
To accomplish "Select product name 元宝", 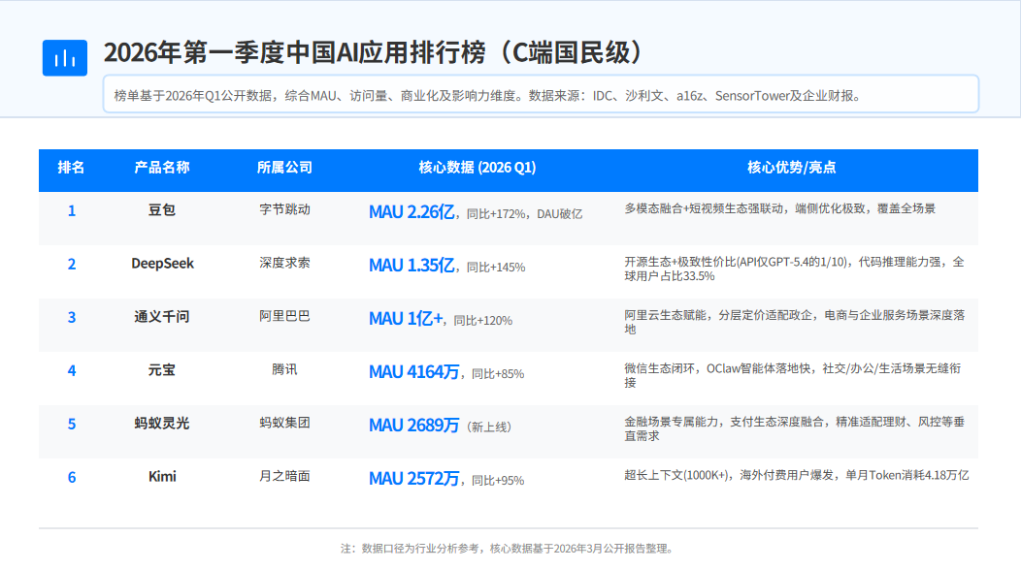I will (162, 370).
